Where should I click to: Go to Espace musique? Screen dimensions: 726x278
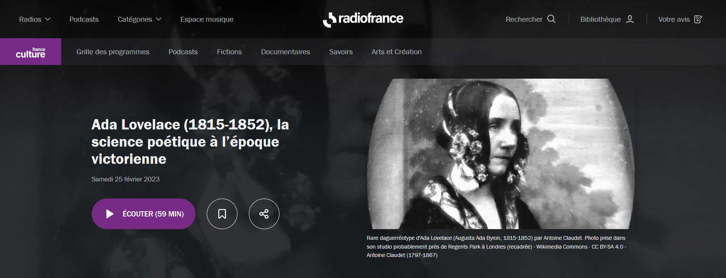[207, 19]
